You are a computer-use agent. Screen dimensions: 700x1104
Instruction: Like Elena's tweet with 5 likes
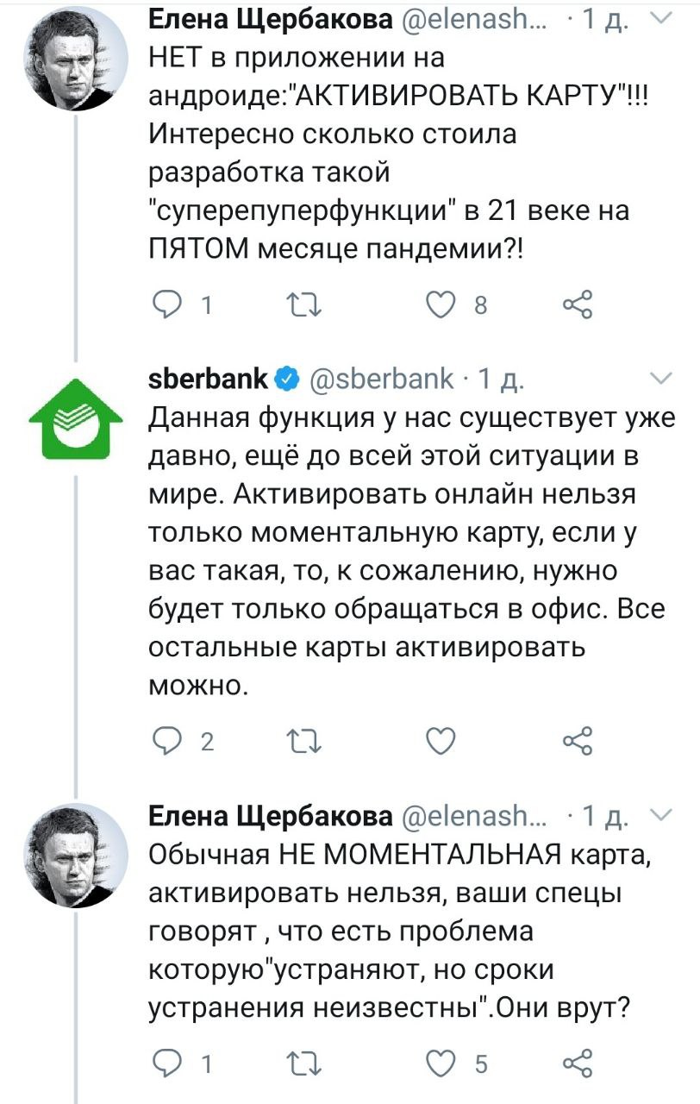coord(440,1062)
